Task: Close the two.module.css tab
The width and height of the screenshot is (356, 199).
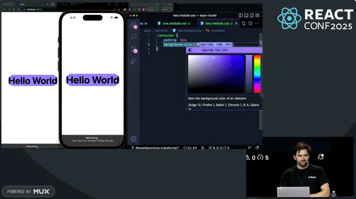Action: tap(236, 24)
